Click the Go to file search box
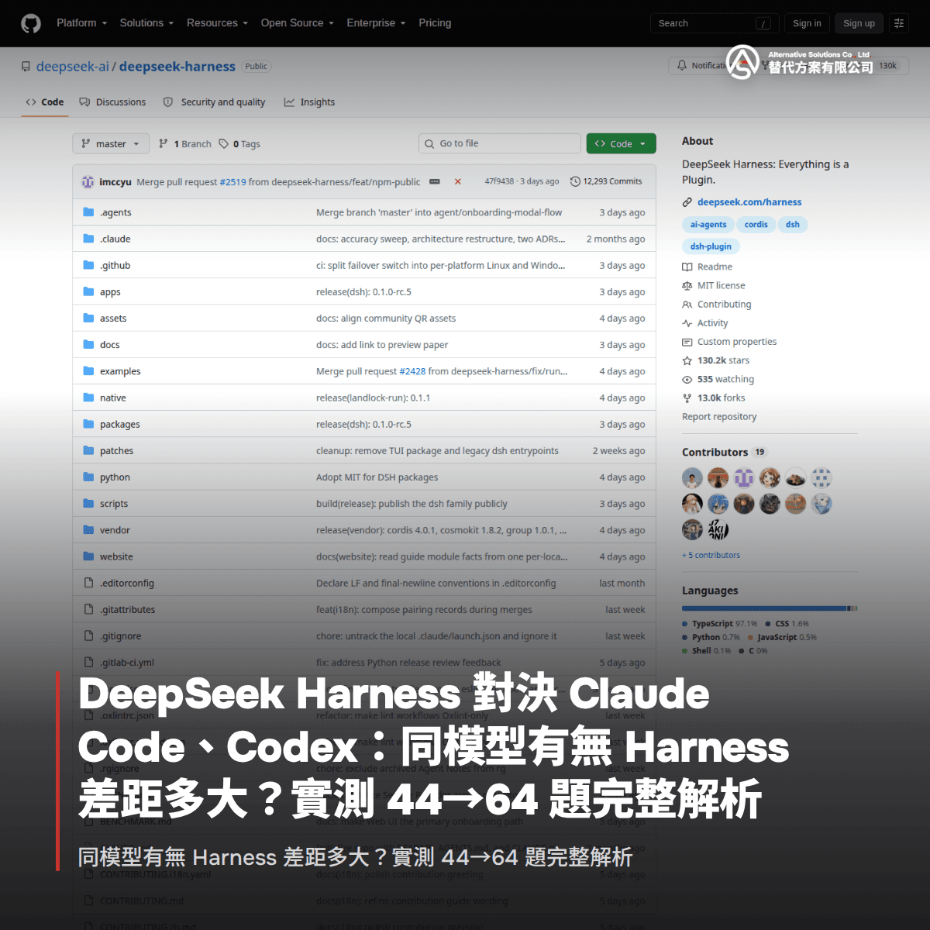This screenshot has height=930, width=930. pyautogui.click(x=499, y=143)
